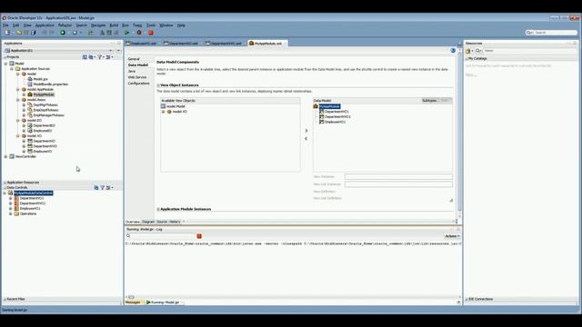This screenshot has width=582, height=327.
Task: Expand the ViewController project node
Action: (x=6, y=156)
